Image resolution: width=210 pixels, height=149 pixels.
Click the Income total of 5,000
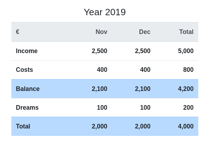tap(186, 51)
